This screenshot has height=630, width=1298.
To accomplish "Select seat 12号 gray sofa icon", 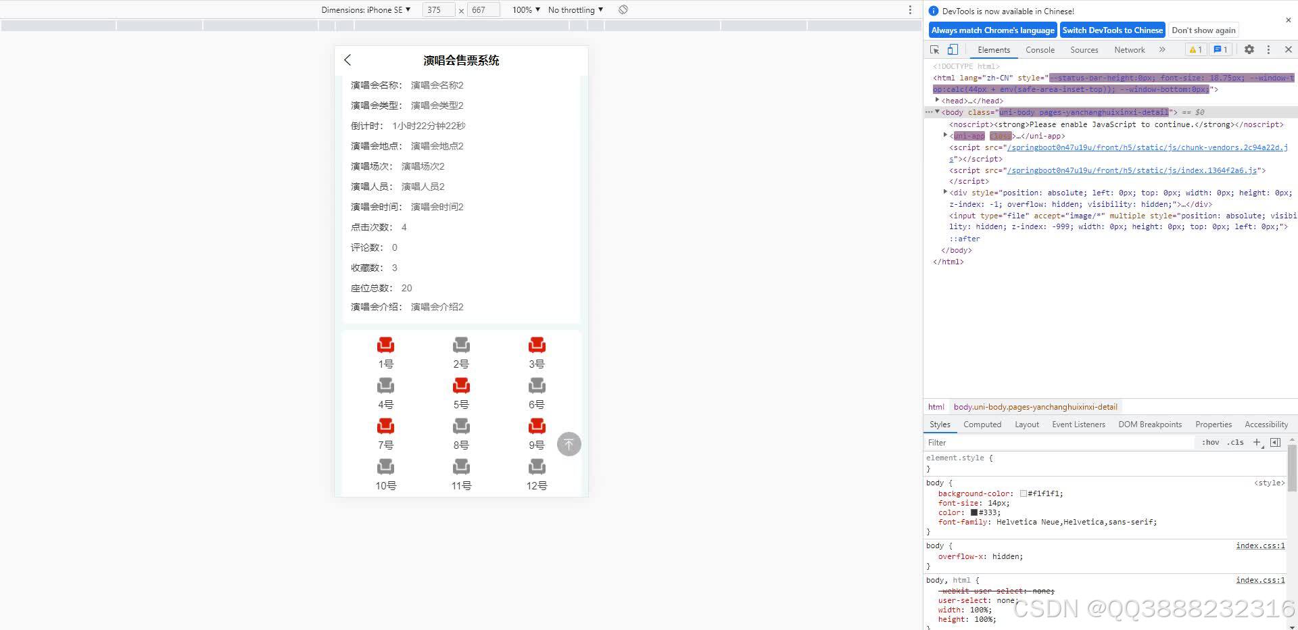I will pyautogui.click(x=537, y=467).
